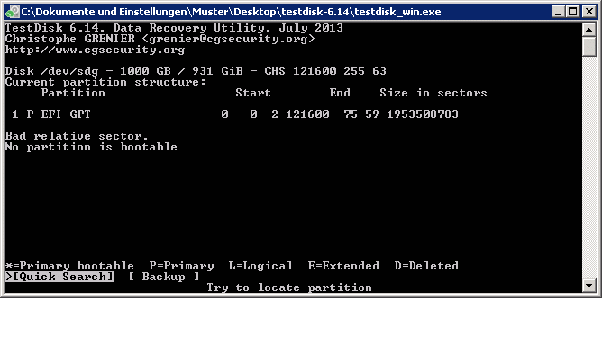Click the testdisk window title bar icon
602x346 pixels.
tap(13, 12)
